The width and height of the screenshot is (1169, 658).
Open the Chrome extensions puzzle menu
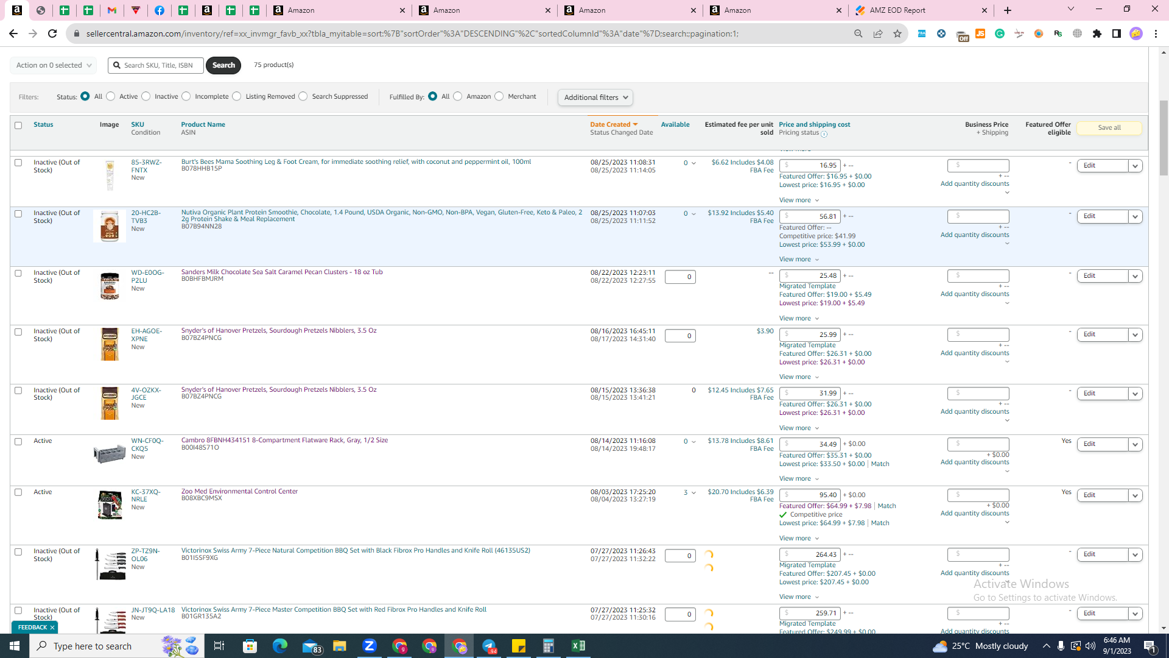click(1097, 34)
